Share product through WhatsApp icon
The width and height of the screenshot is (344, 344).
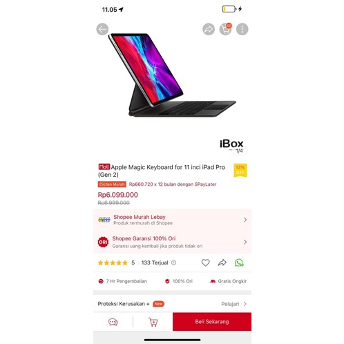[x=239, y=262]
